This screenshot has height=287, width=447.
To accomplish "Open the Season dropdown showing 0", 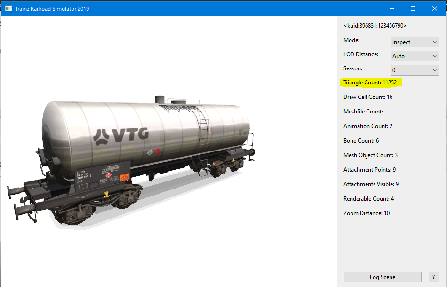I will 415,70.
